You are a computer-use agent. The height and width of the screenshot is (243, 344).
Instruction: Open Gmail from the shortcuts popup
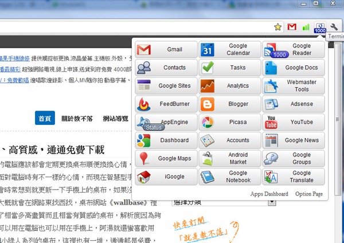(x=166, y=49)
